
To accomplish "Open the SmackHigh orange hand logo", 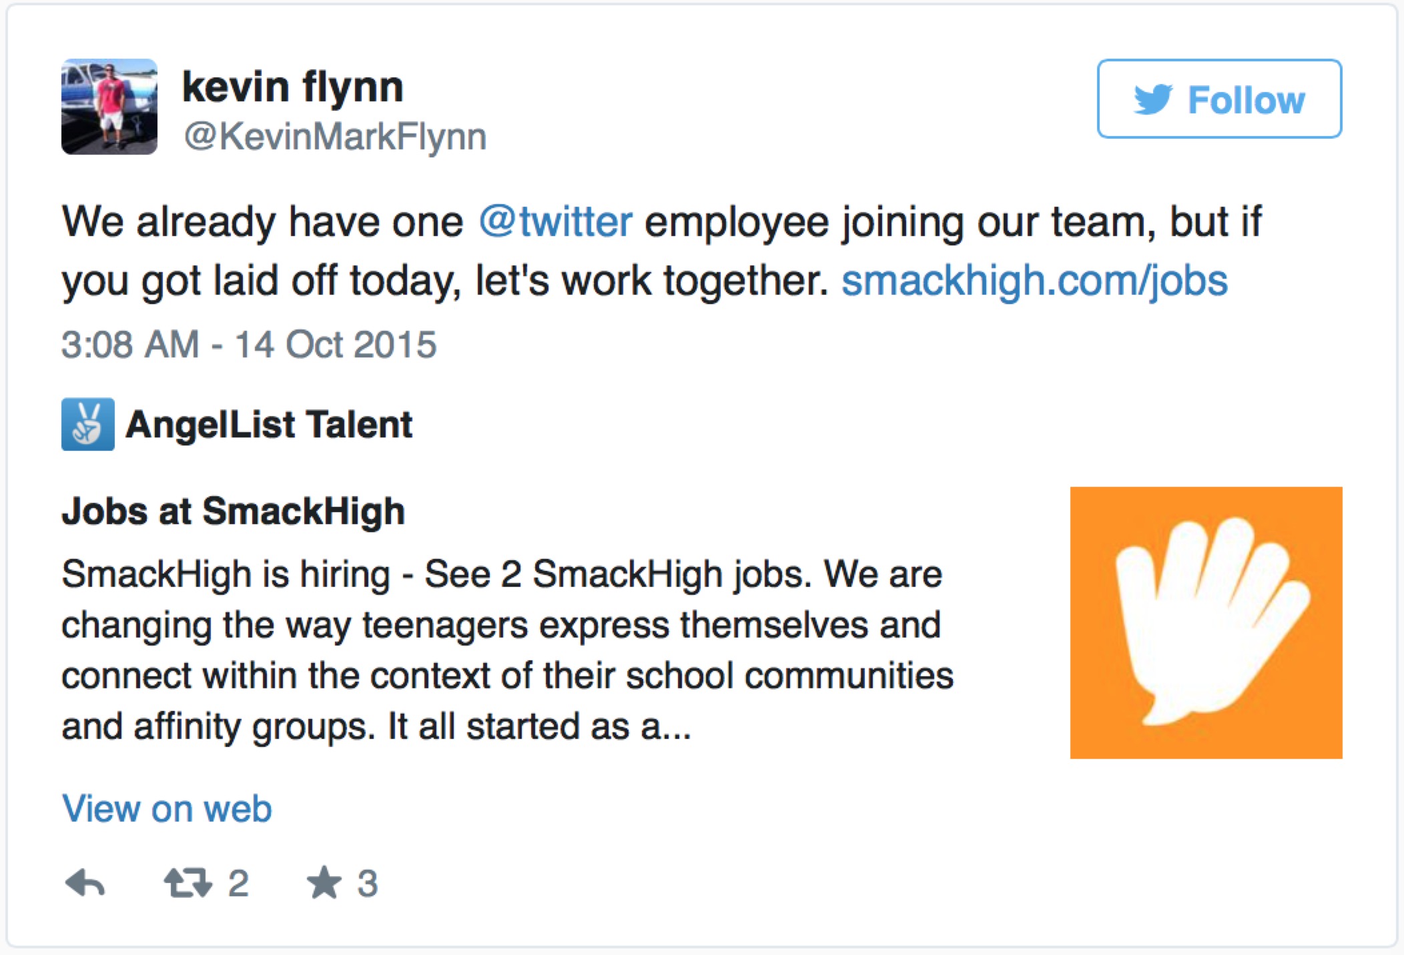I will [x=1206, y=622].
